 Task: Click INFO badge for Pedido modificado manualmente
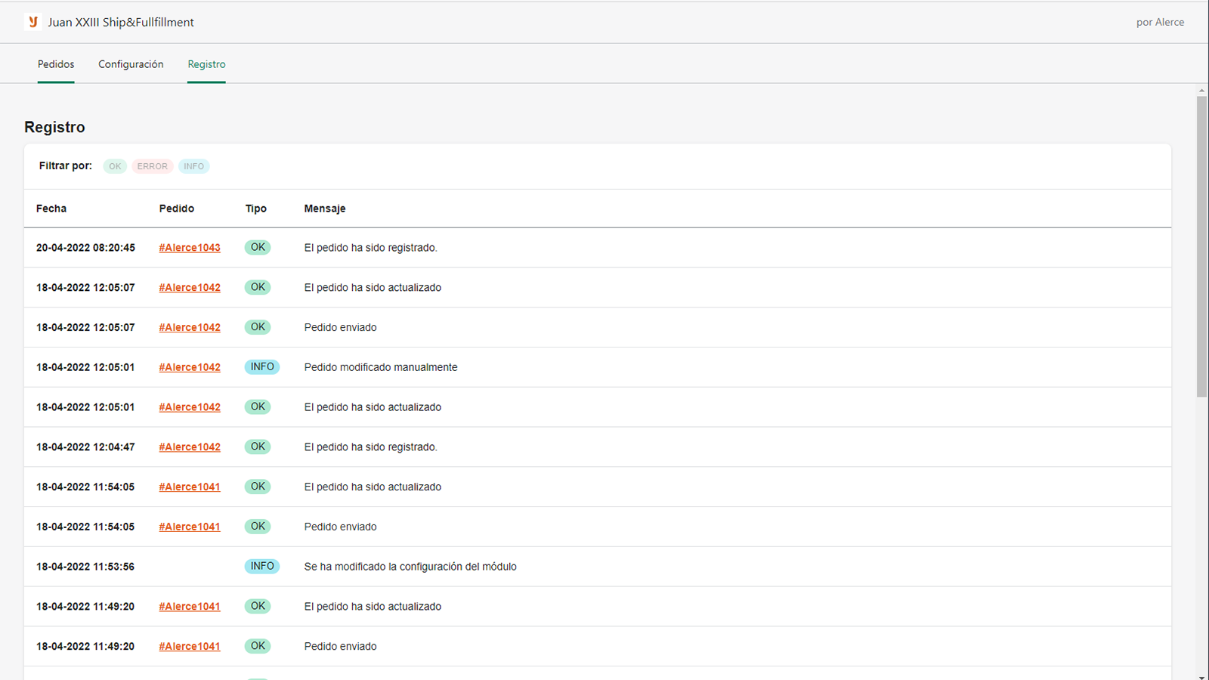[x=262, y=366]
